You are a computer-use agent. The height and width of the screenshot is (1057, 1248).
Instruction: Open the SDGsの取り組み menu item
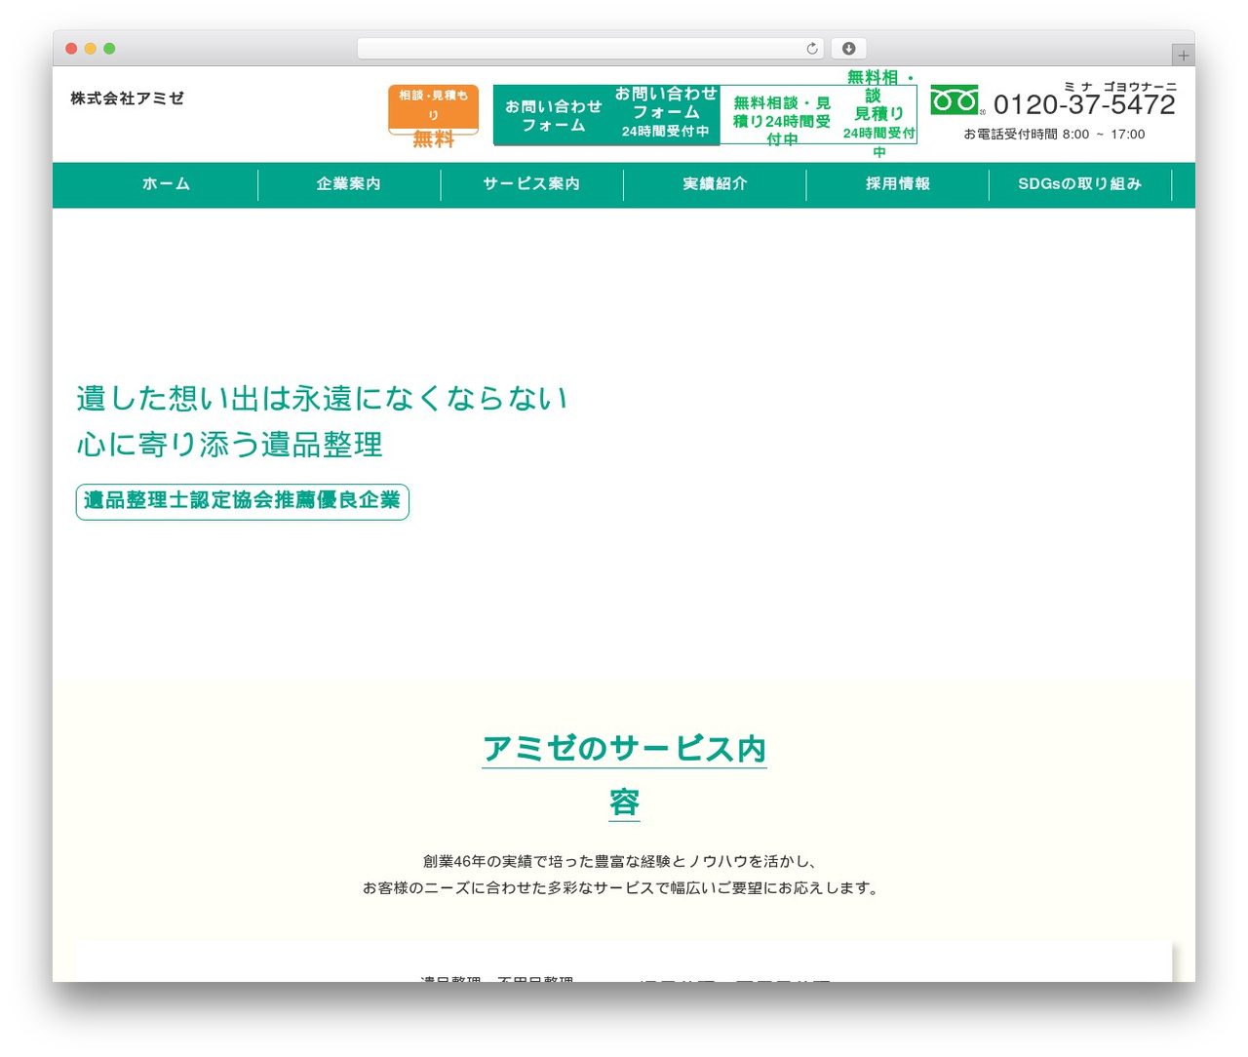pos(1079,184)
